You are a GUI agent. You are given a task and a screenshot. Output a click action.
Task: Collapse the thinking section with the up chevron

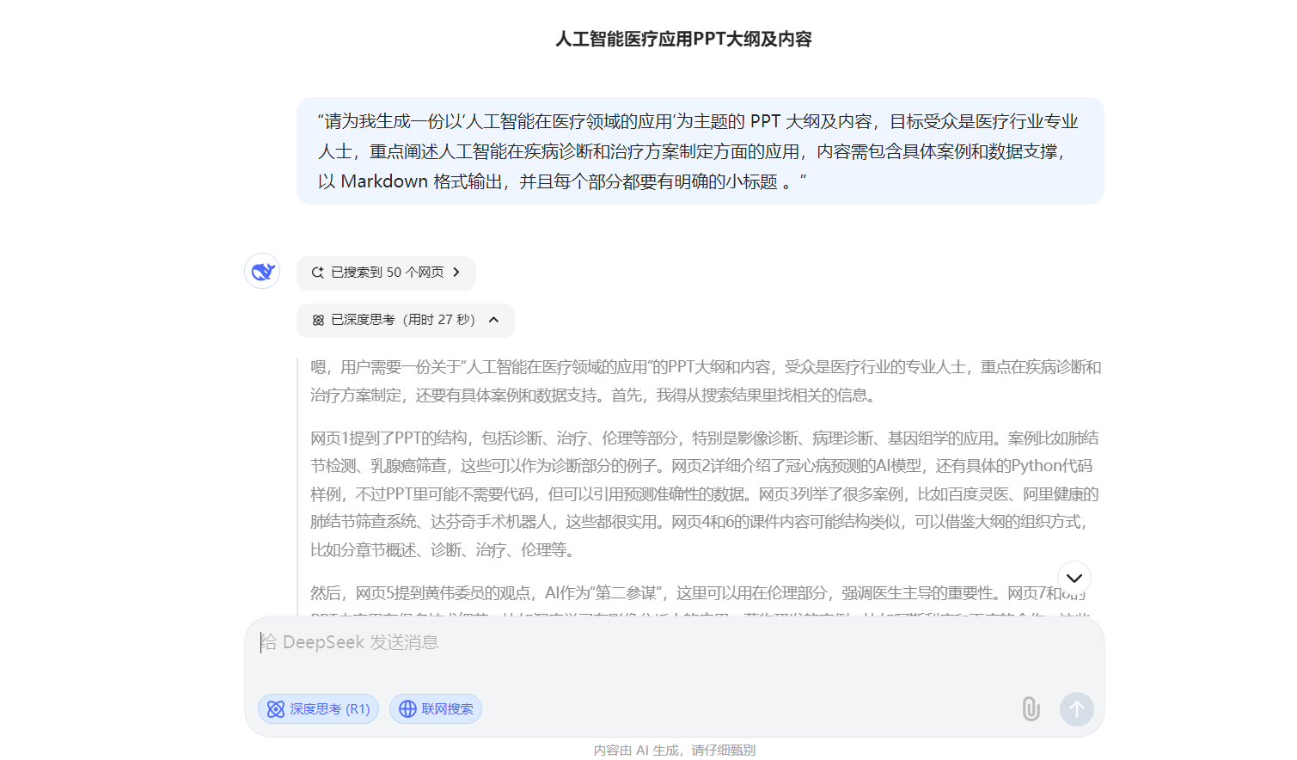coord(493,320)
